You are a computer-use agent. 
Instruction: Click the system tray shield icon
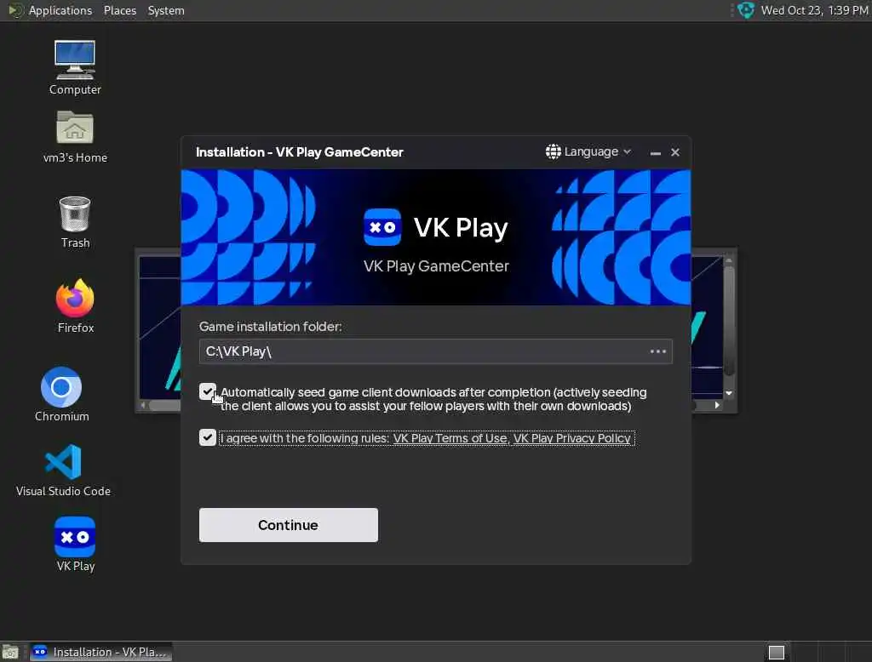point(745,10)
